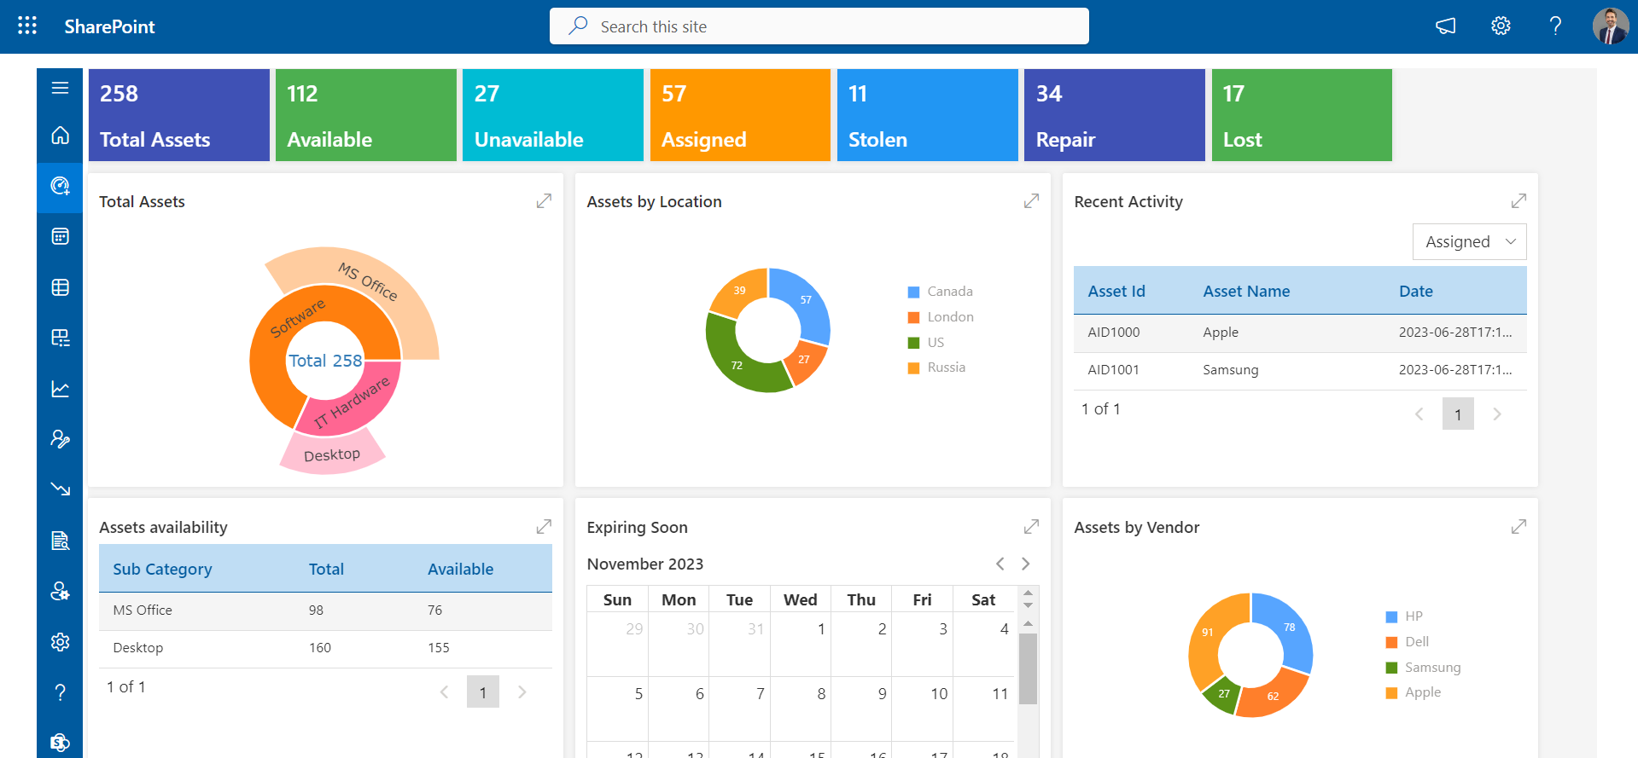This screenshot has width=1638, height=758.
Task: Toggle HP legend swatch in vendor chart
Action: (x=1391, y=616)
